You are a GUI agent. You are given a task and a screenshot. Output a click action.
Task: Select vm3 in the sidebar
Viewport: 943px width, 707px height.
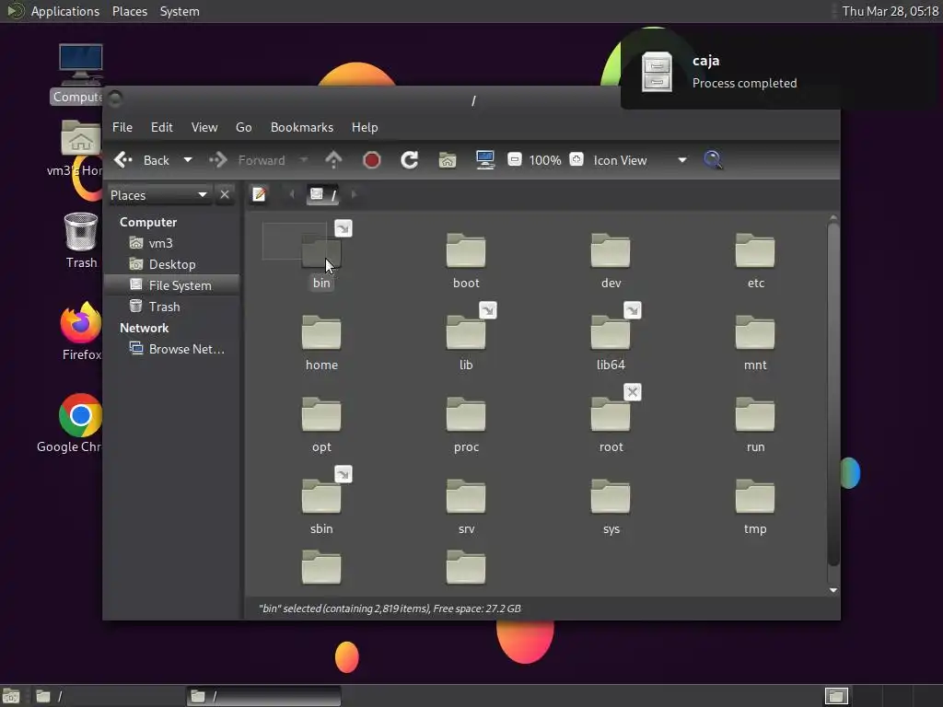(173, 243)
